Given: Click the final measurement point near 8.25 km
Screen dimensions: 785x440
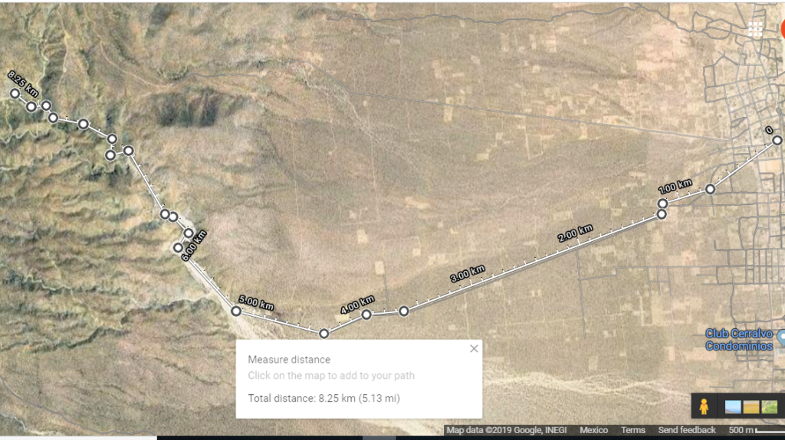Looking at the screenshot, I should pos(15,93).
